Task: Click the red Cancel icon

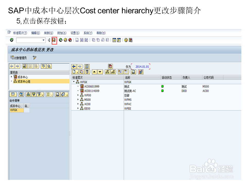Action: [70, 40]
